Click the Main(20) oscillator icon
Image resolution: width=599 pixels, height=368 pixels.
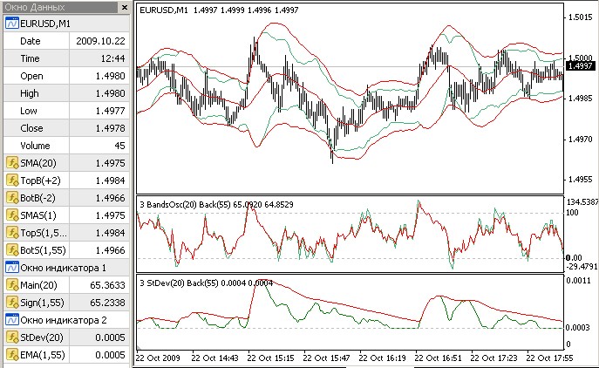pos(12,284)
